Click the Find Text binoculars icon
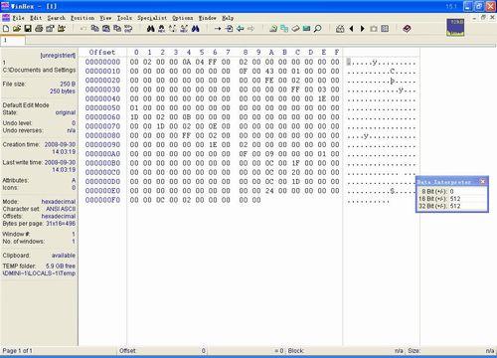Image resolution: width=497 pixels, height=358 pixels. pos(151,29)
